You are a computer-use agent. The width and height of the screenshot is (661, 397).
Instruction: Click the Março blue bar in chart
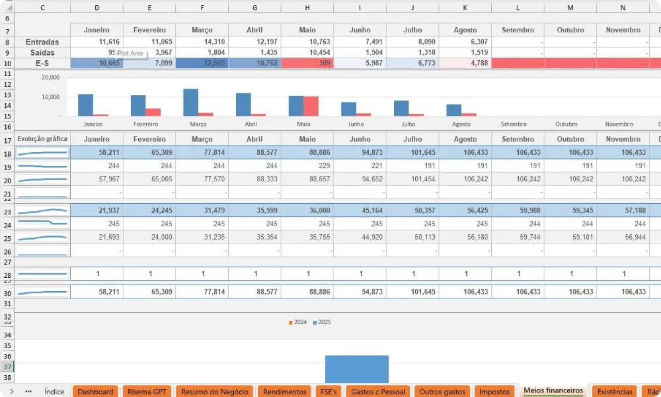coord(190,103)
